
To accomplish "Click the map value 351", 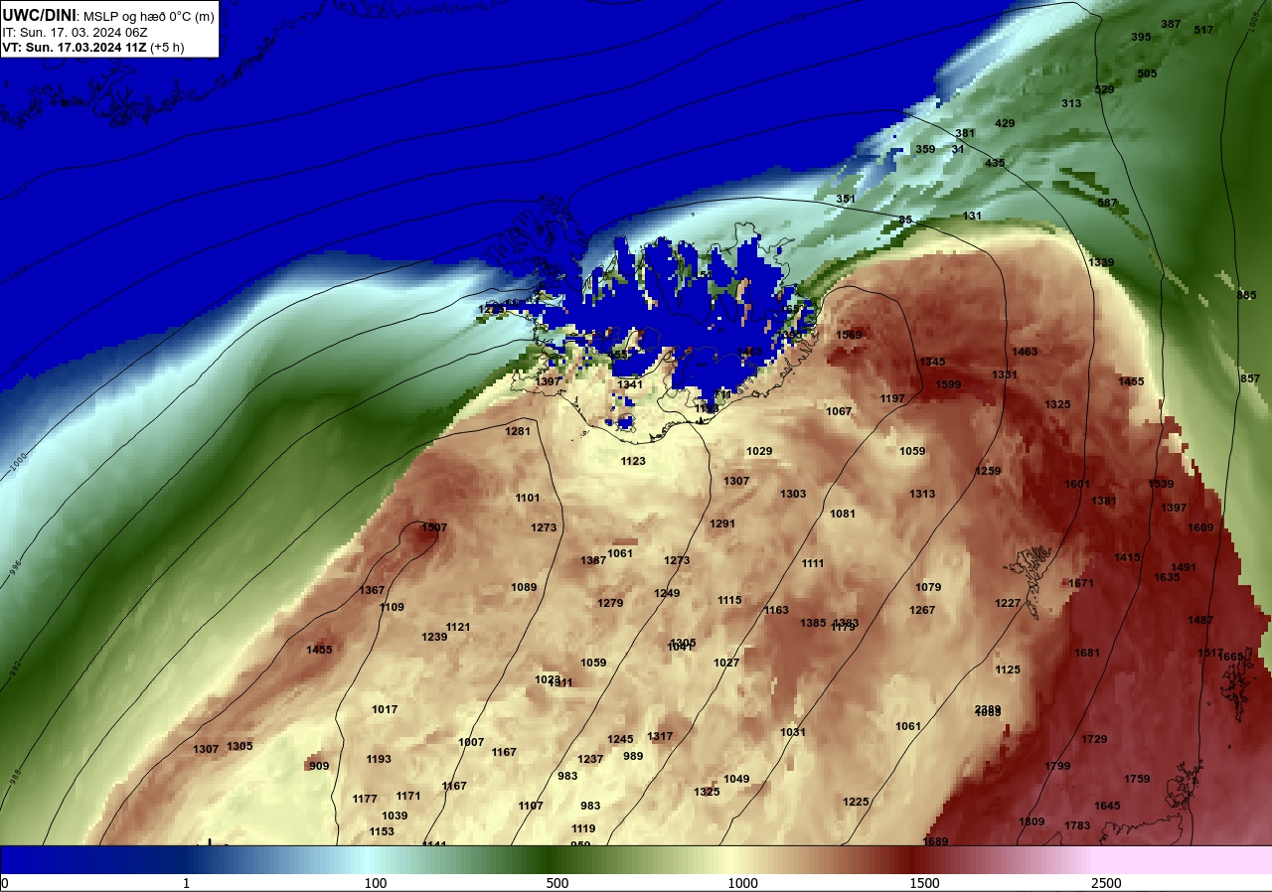I will pyautogui.click(x=846, y=199).
